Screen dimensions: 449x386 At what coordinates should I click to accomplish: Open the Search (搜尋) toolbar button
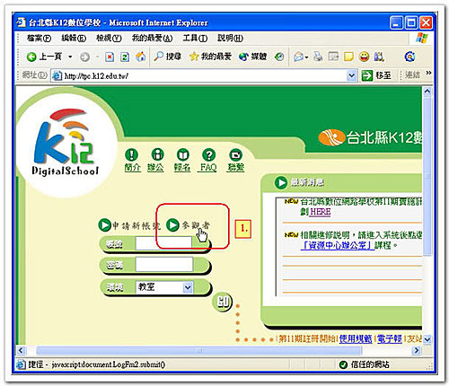click(167, 57)
